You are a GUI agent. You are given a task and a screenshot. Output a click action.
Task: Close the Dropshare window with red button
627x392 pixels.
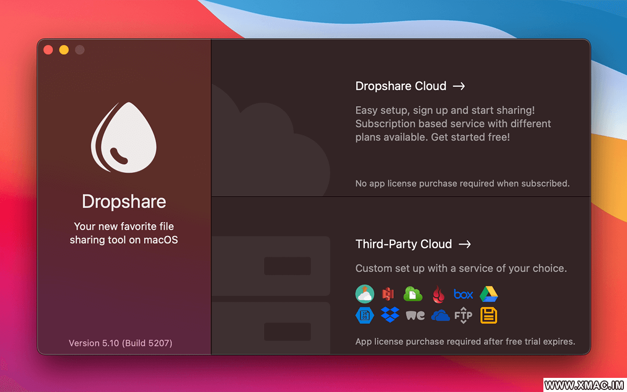click(48, 50)
